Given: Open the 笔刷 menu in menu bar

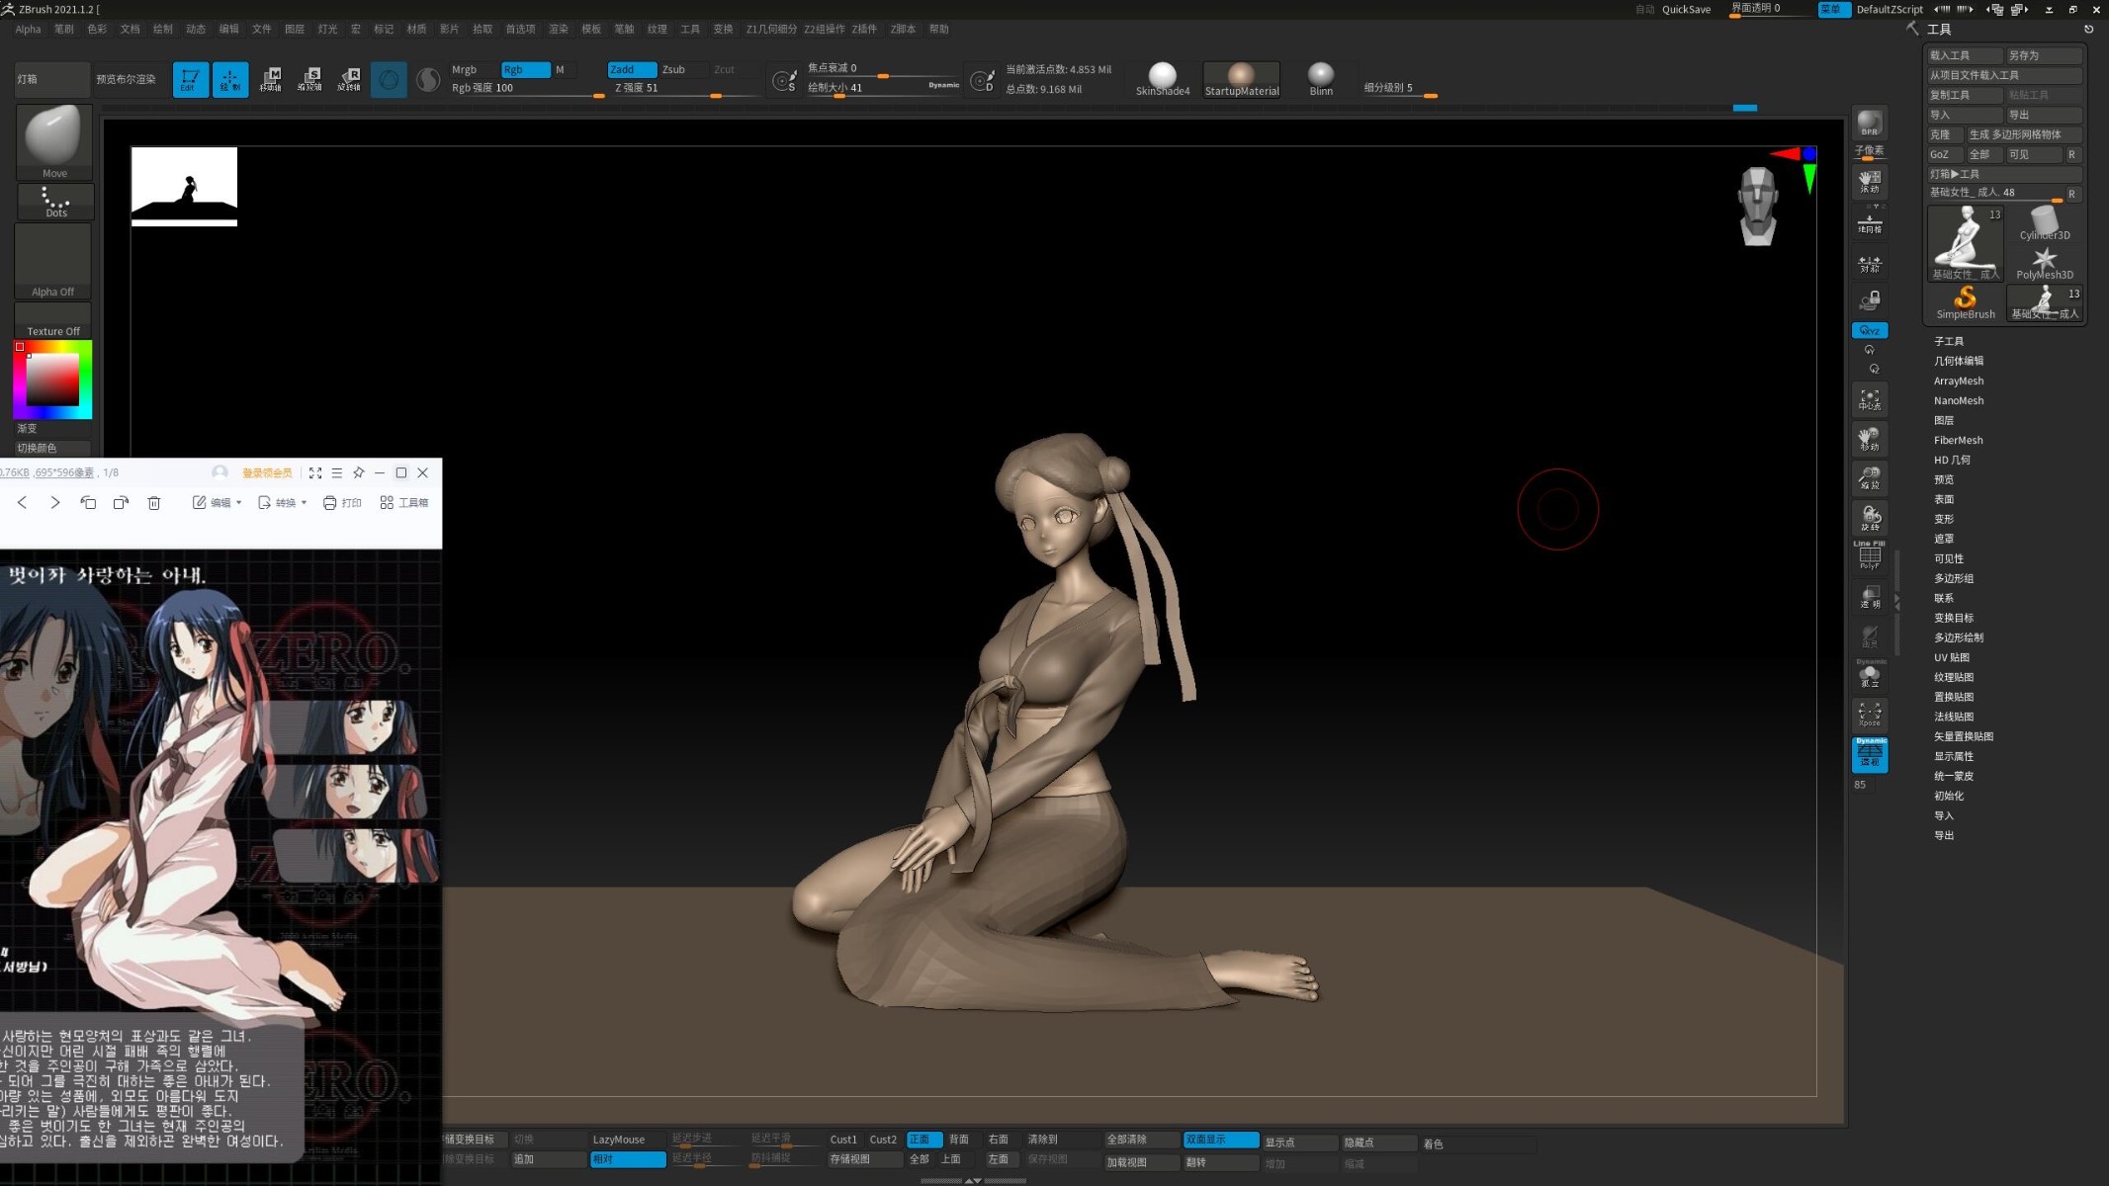Looking at the screenshot, I should point(63,29).
